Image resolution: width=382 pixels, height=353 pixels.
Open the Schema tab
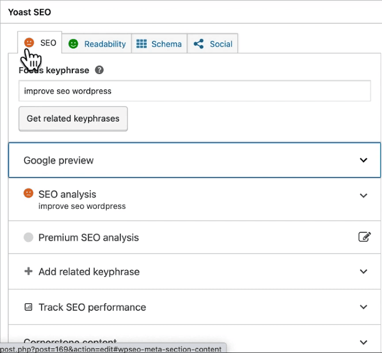tap(159, 44)
